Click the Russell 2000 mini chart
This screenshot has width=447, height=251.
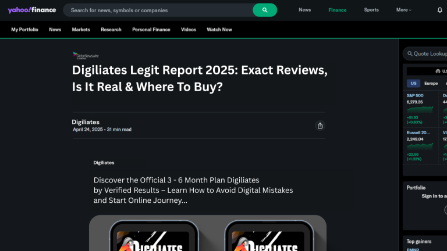tap(420, 146)
